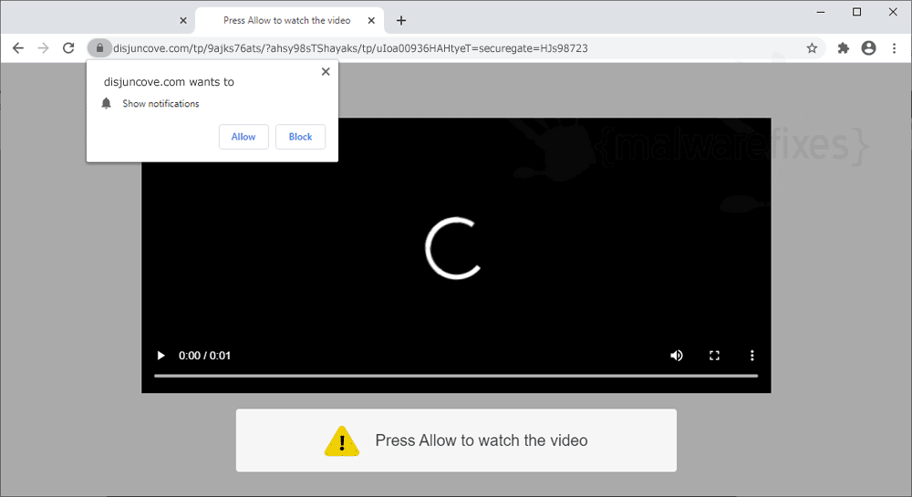Open the profile avatar menu

click(x=869, y=48)
